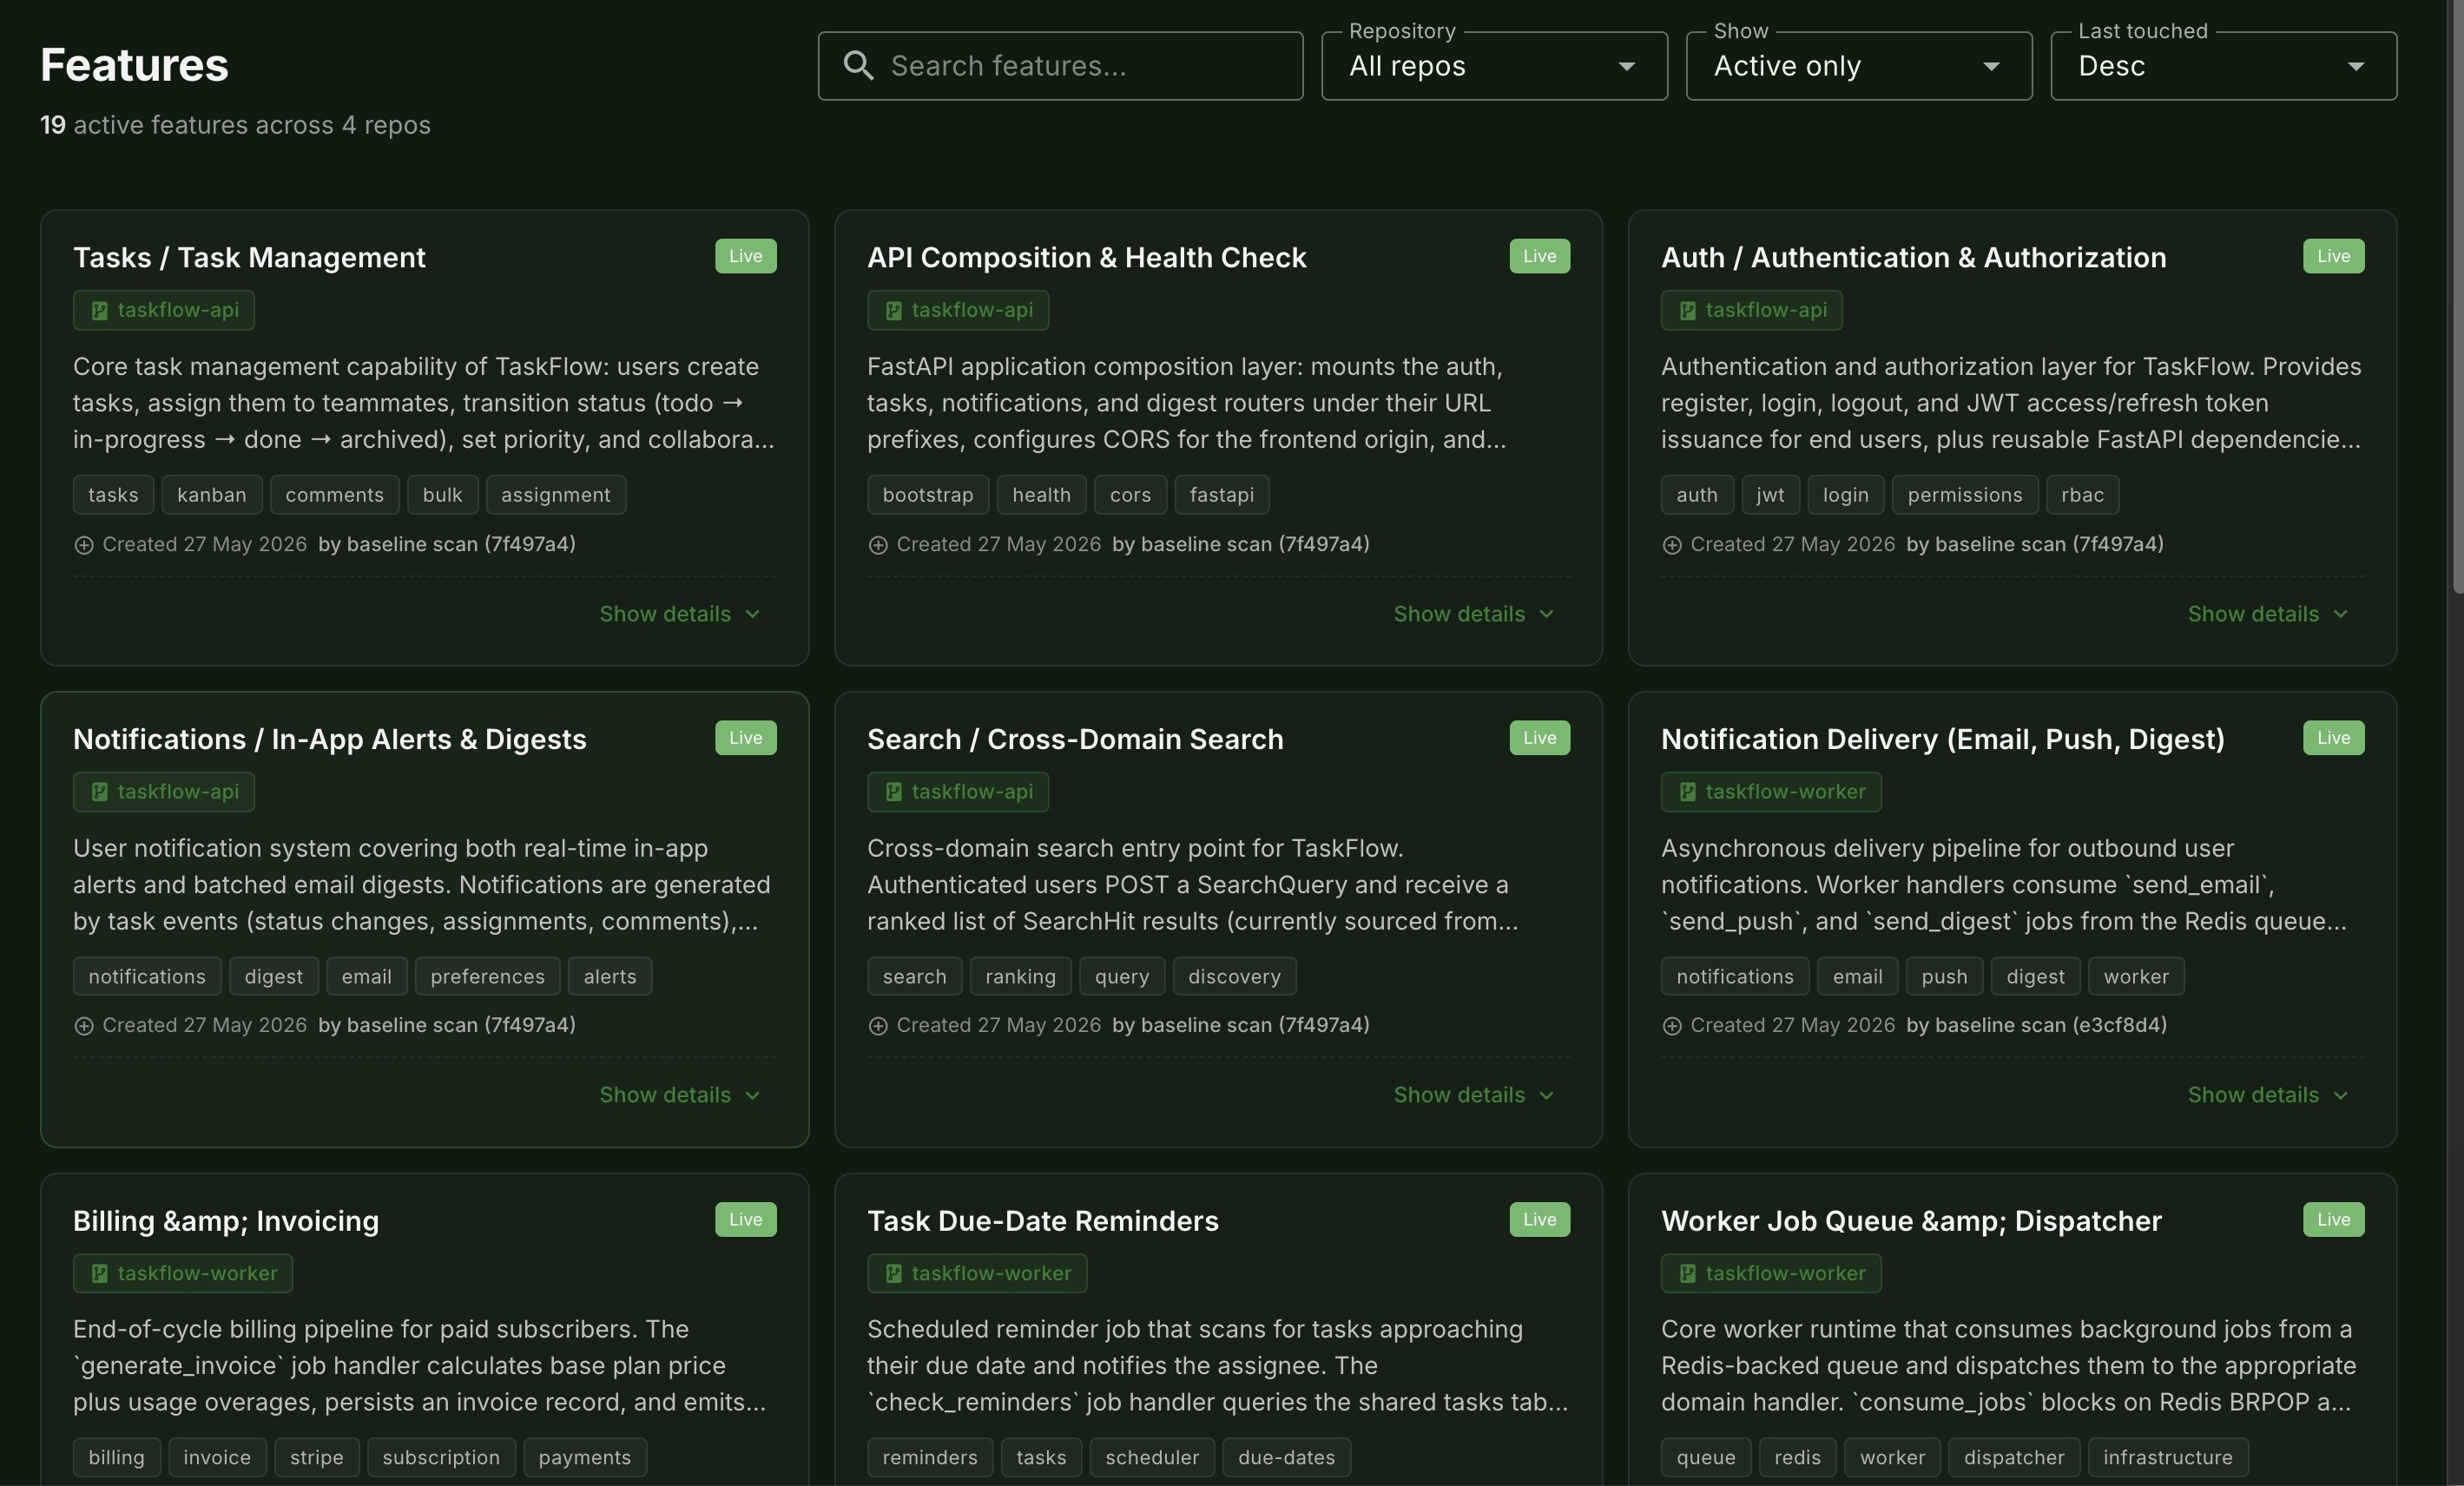The width and height of the screenshot is (2464, 1486).
Task: Open the Task Due-Date Reminders card title
Action: tap(1042, 1221)
